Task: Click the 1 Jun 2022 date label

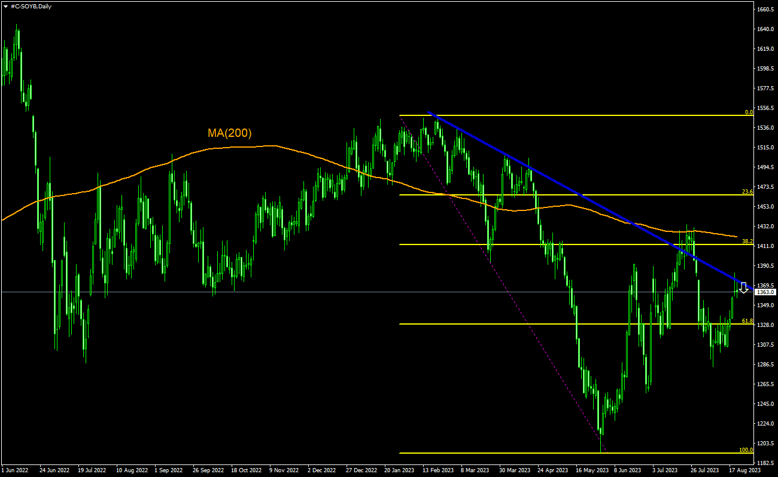Action: 15,470
